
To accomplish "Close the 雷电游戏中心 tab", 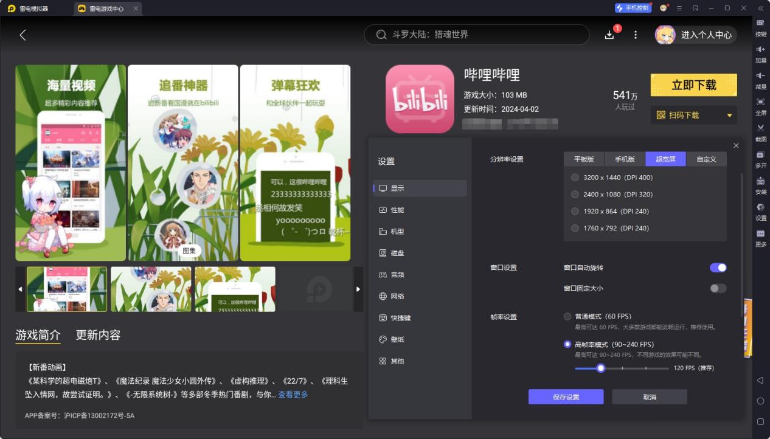I will 135,9.
